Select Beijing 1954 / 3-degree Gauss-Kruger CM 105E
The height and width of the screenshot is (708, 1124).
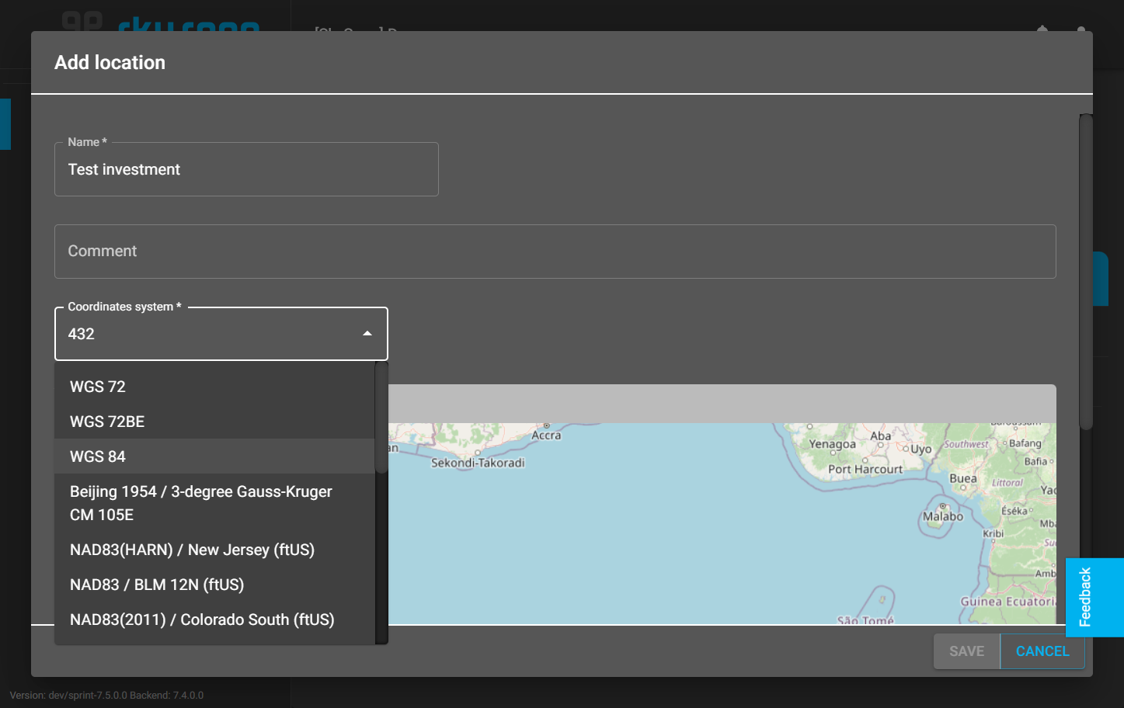coord(215,503)
